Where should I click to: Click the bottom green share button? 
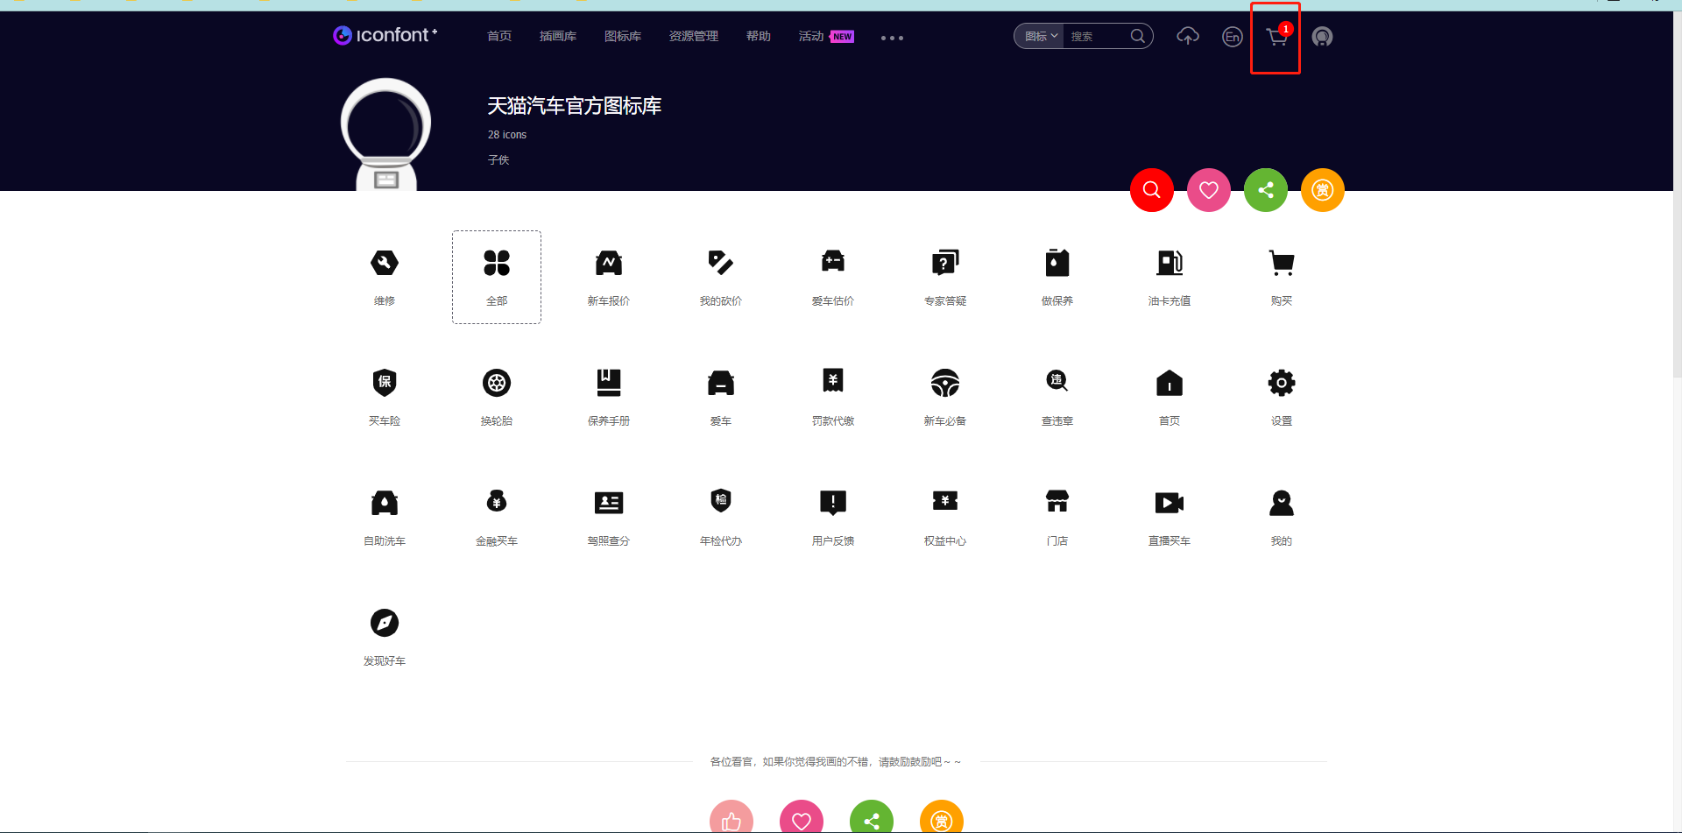pos(872,818)
